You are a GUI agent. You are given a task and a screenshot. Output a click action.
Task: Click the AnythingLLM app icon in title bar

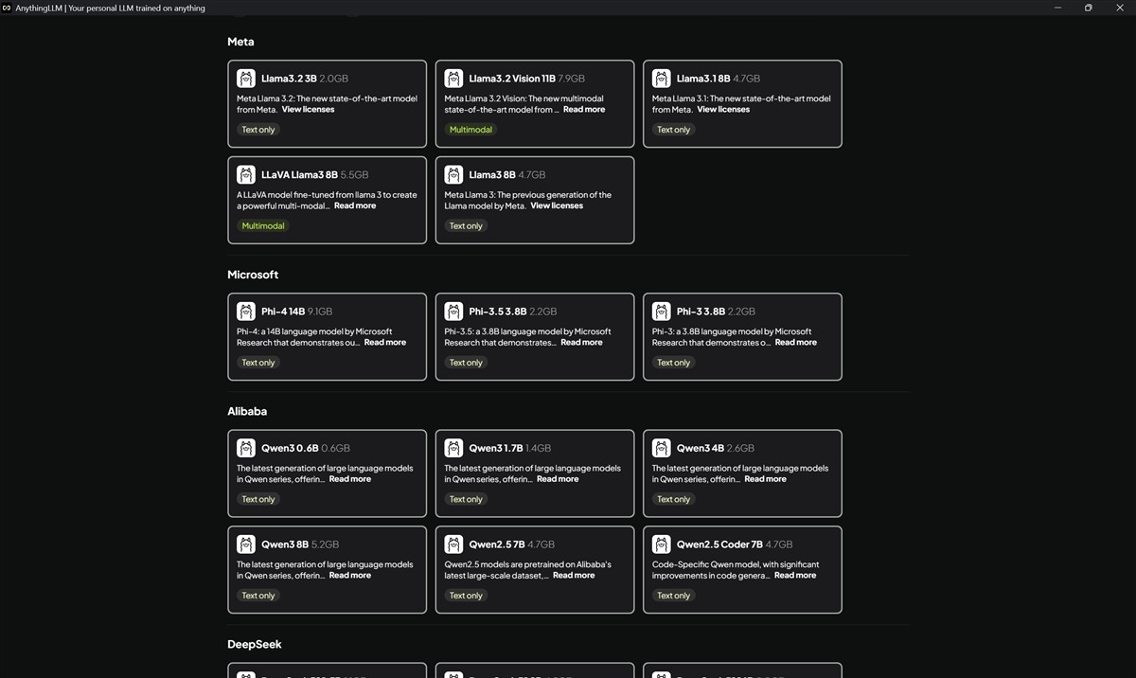[7, 8]
